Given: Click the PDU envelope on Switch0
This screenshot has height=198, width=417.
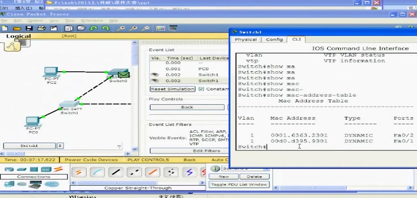Looking at the screenshot, I should point(124,75).
